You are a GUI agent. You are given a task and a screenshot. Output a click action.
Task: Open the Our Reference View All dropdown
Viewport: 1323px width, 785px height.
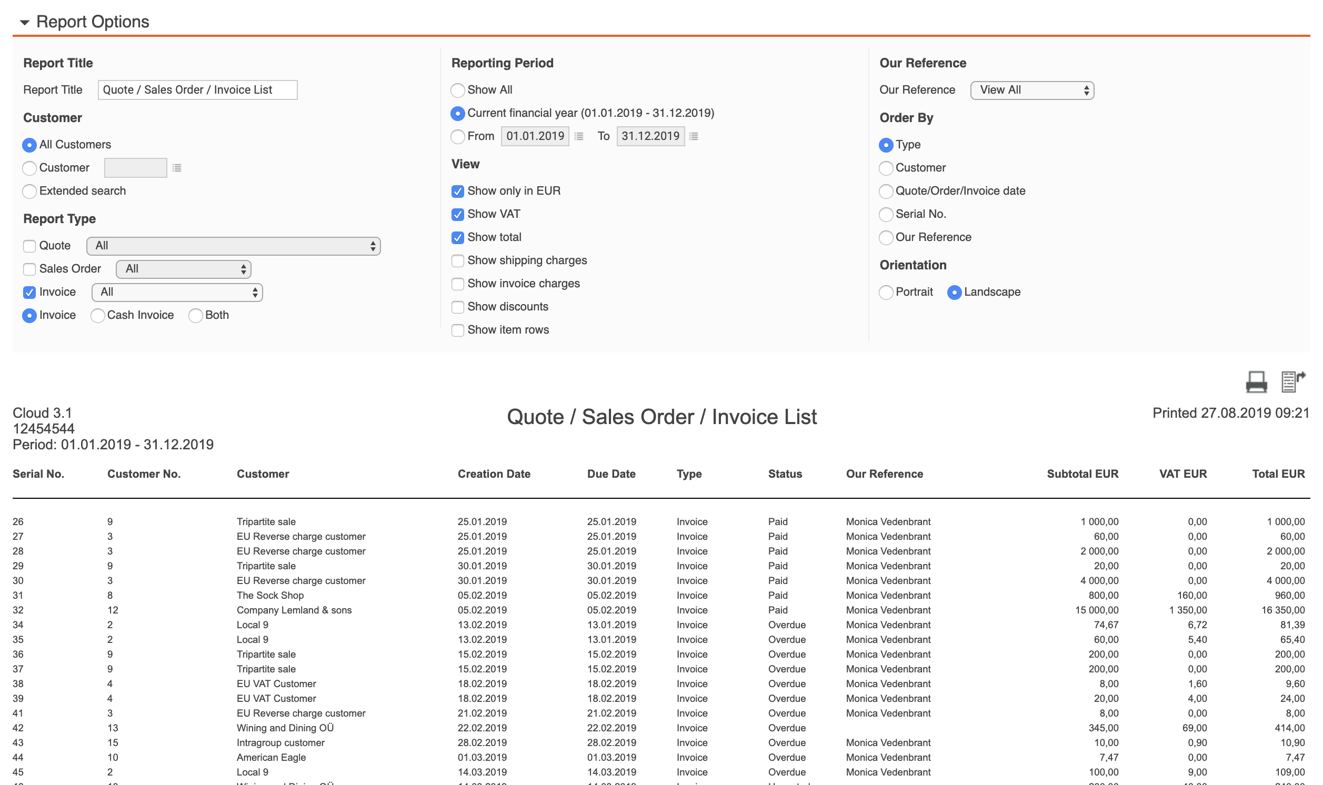click(x=1031, y=90)
